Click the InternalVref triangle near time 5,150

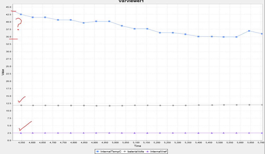pos(147,133)
